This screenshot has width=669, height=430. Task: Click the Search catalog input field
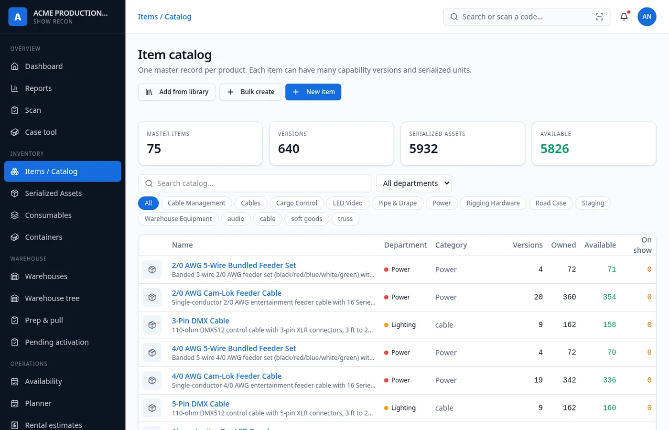[255, 183]
